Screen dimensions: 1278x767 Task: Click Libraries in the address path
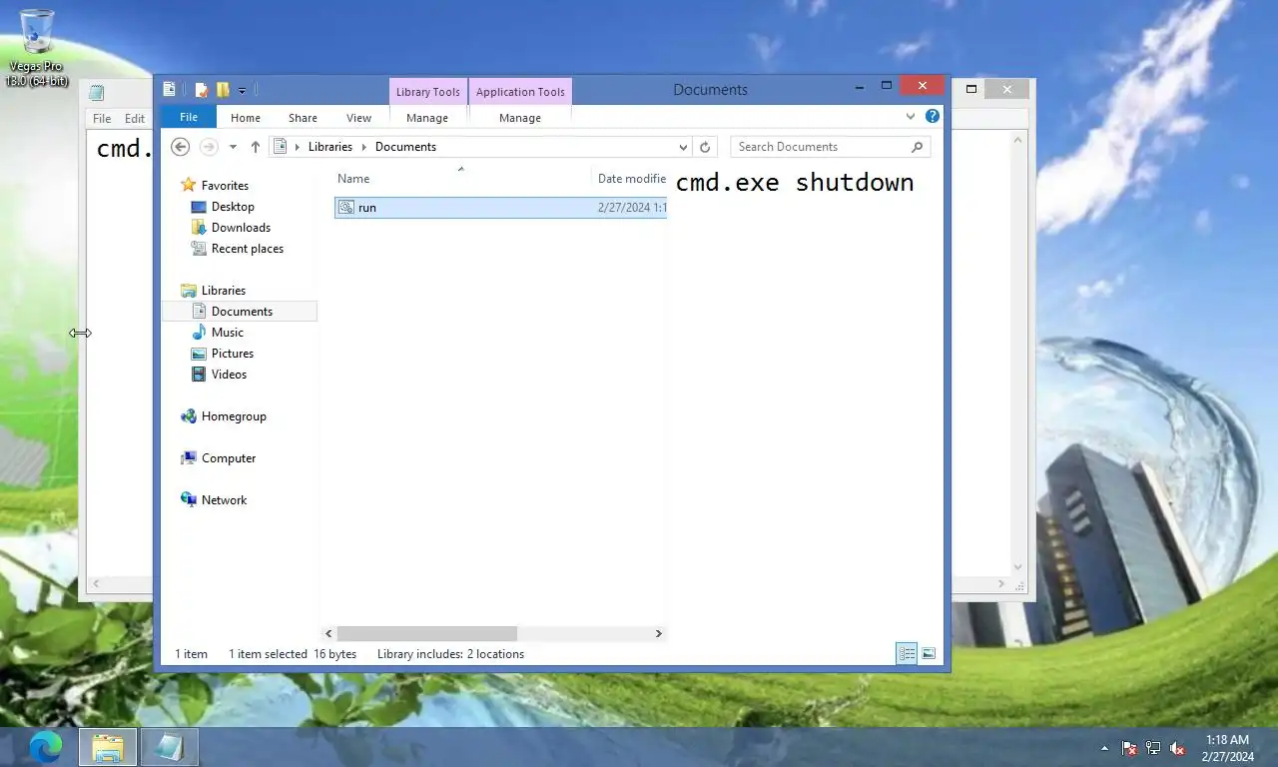coord(330,147)
